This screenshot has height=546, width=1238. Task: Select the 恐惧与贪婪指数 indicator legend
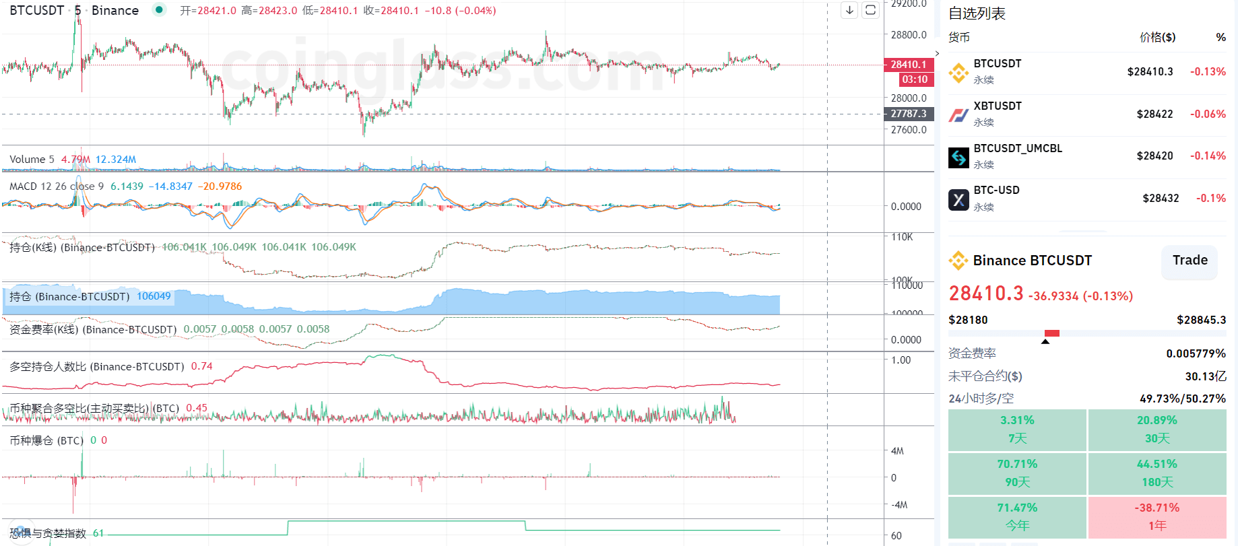coord(48,533)
